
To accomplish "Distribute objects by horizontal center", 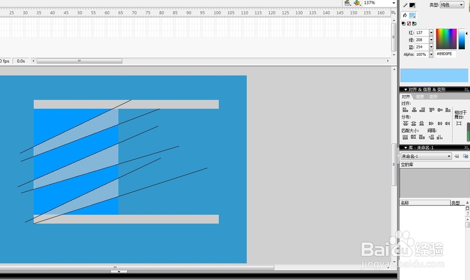I will (x=440, y=123).
